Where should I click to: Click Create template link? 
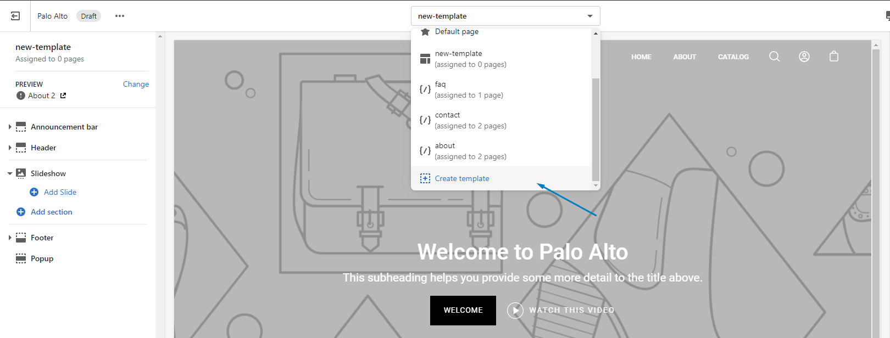462,178
